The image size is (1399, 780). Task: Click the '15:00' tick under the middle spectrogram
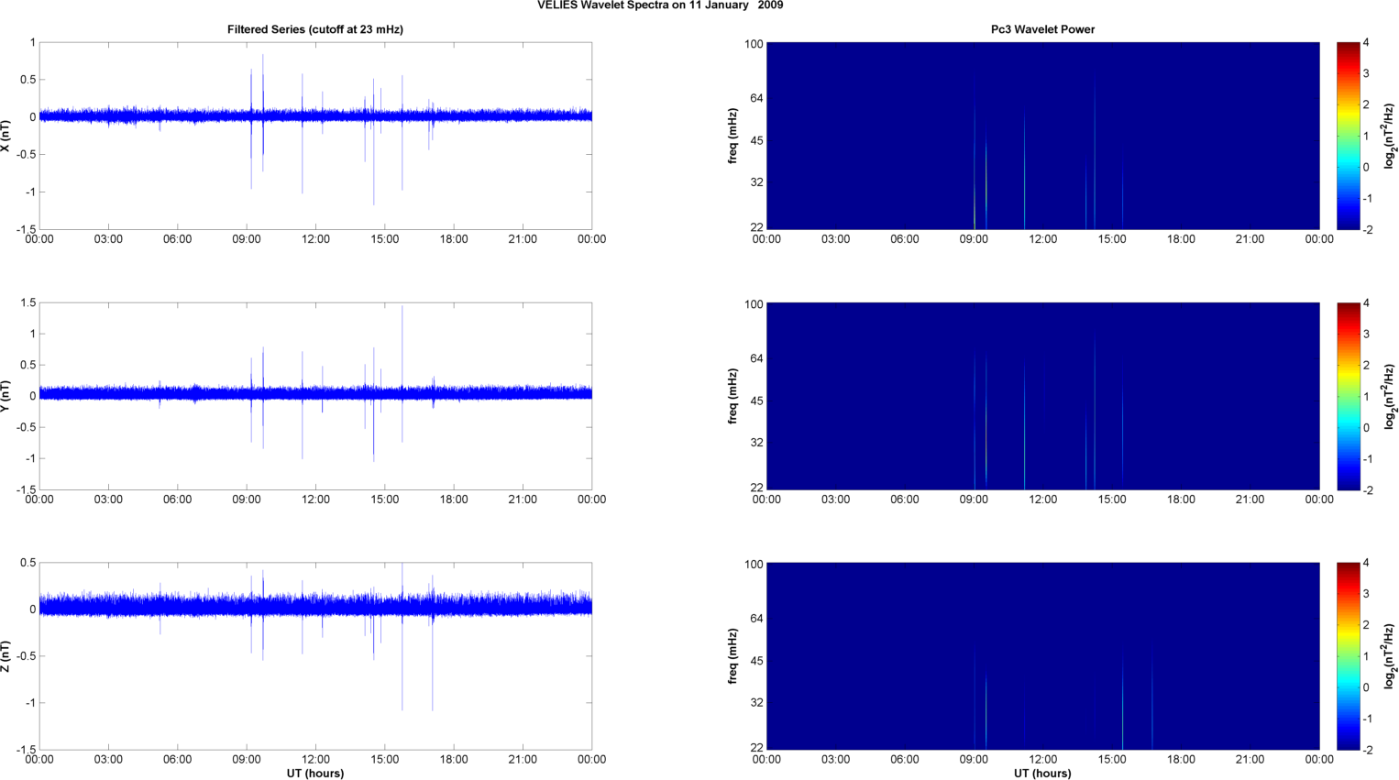pos(1112,500)
